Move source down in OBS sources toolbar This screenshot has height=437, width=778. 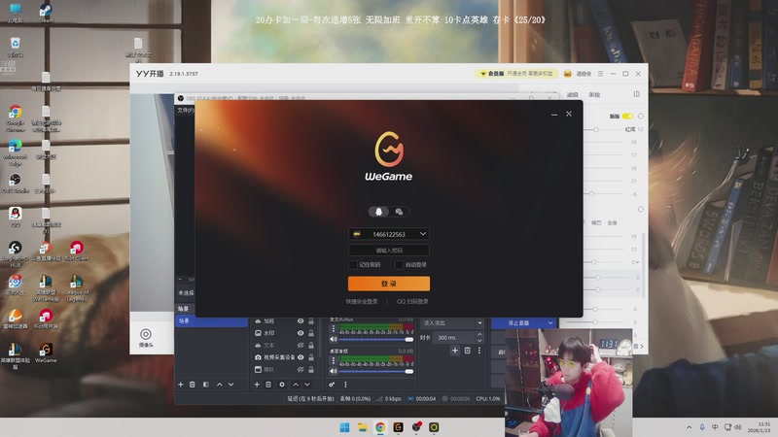click(307, 385)
